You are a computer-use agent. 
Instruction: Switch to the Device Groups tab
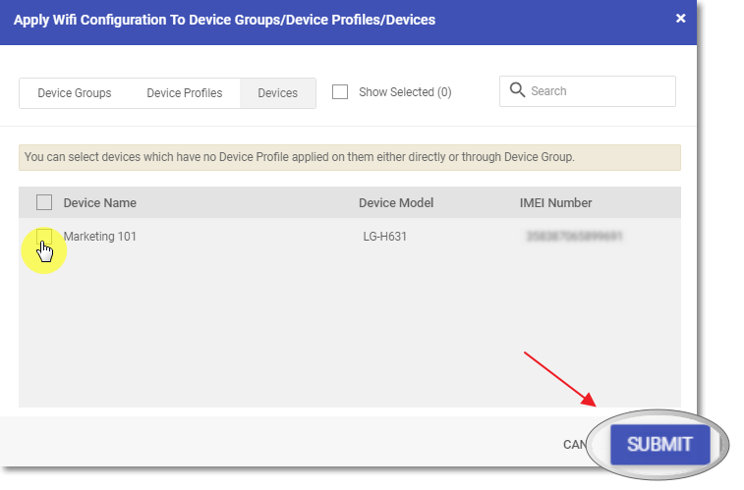pyautogui.click(x=75, y=93)
